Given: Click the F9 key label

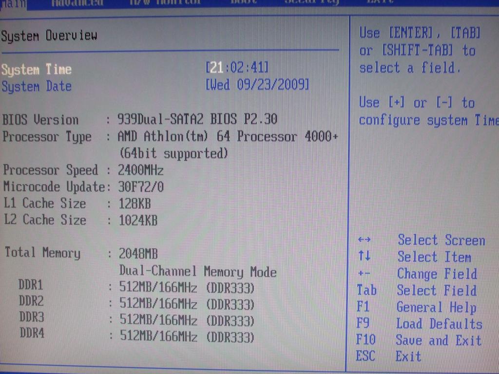Looking at the screenshot, I should 363,323.
